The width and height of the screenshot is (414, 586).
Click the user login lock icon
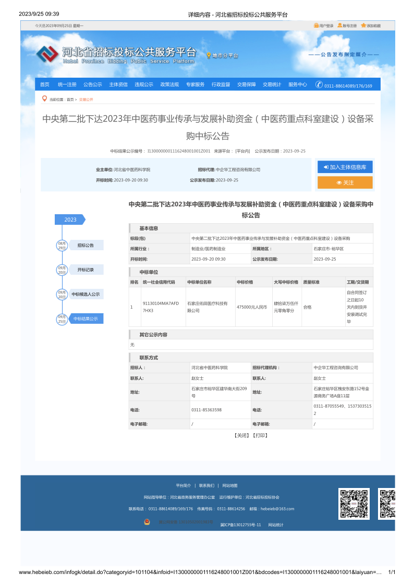click(x=316, y=26)
